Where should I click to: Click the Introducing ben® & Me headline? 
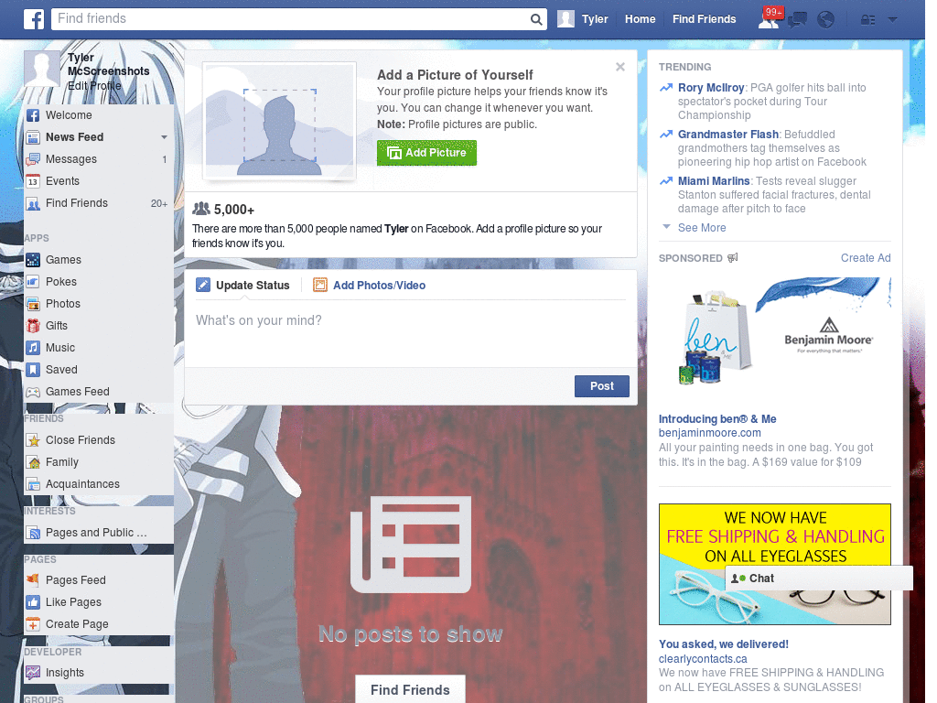[717, 419]
